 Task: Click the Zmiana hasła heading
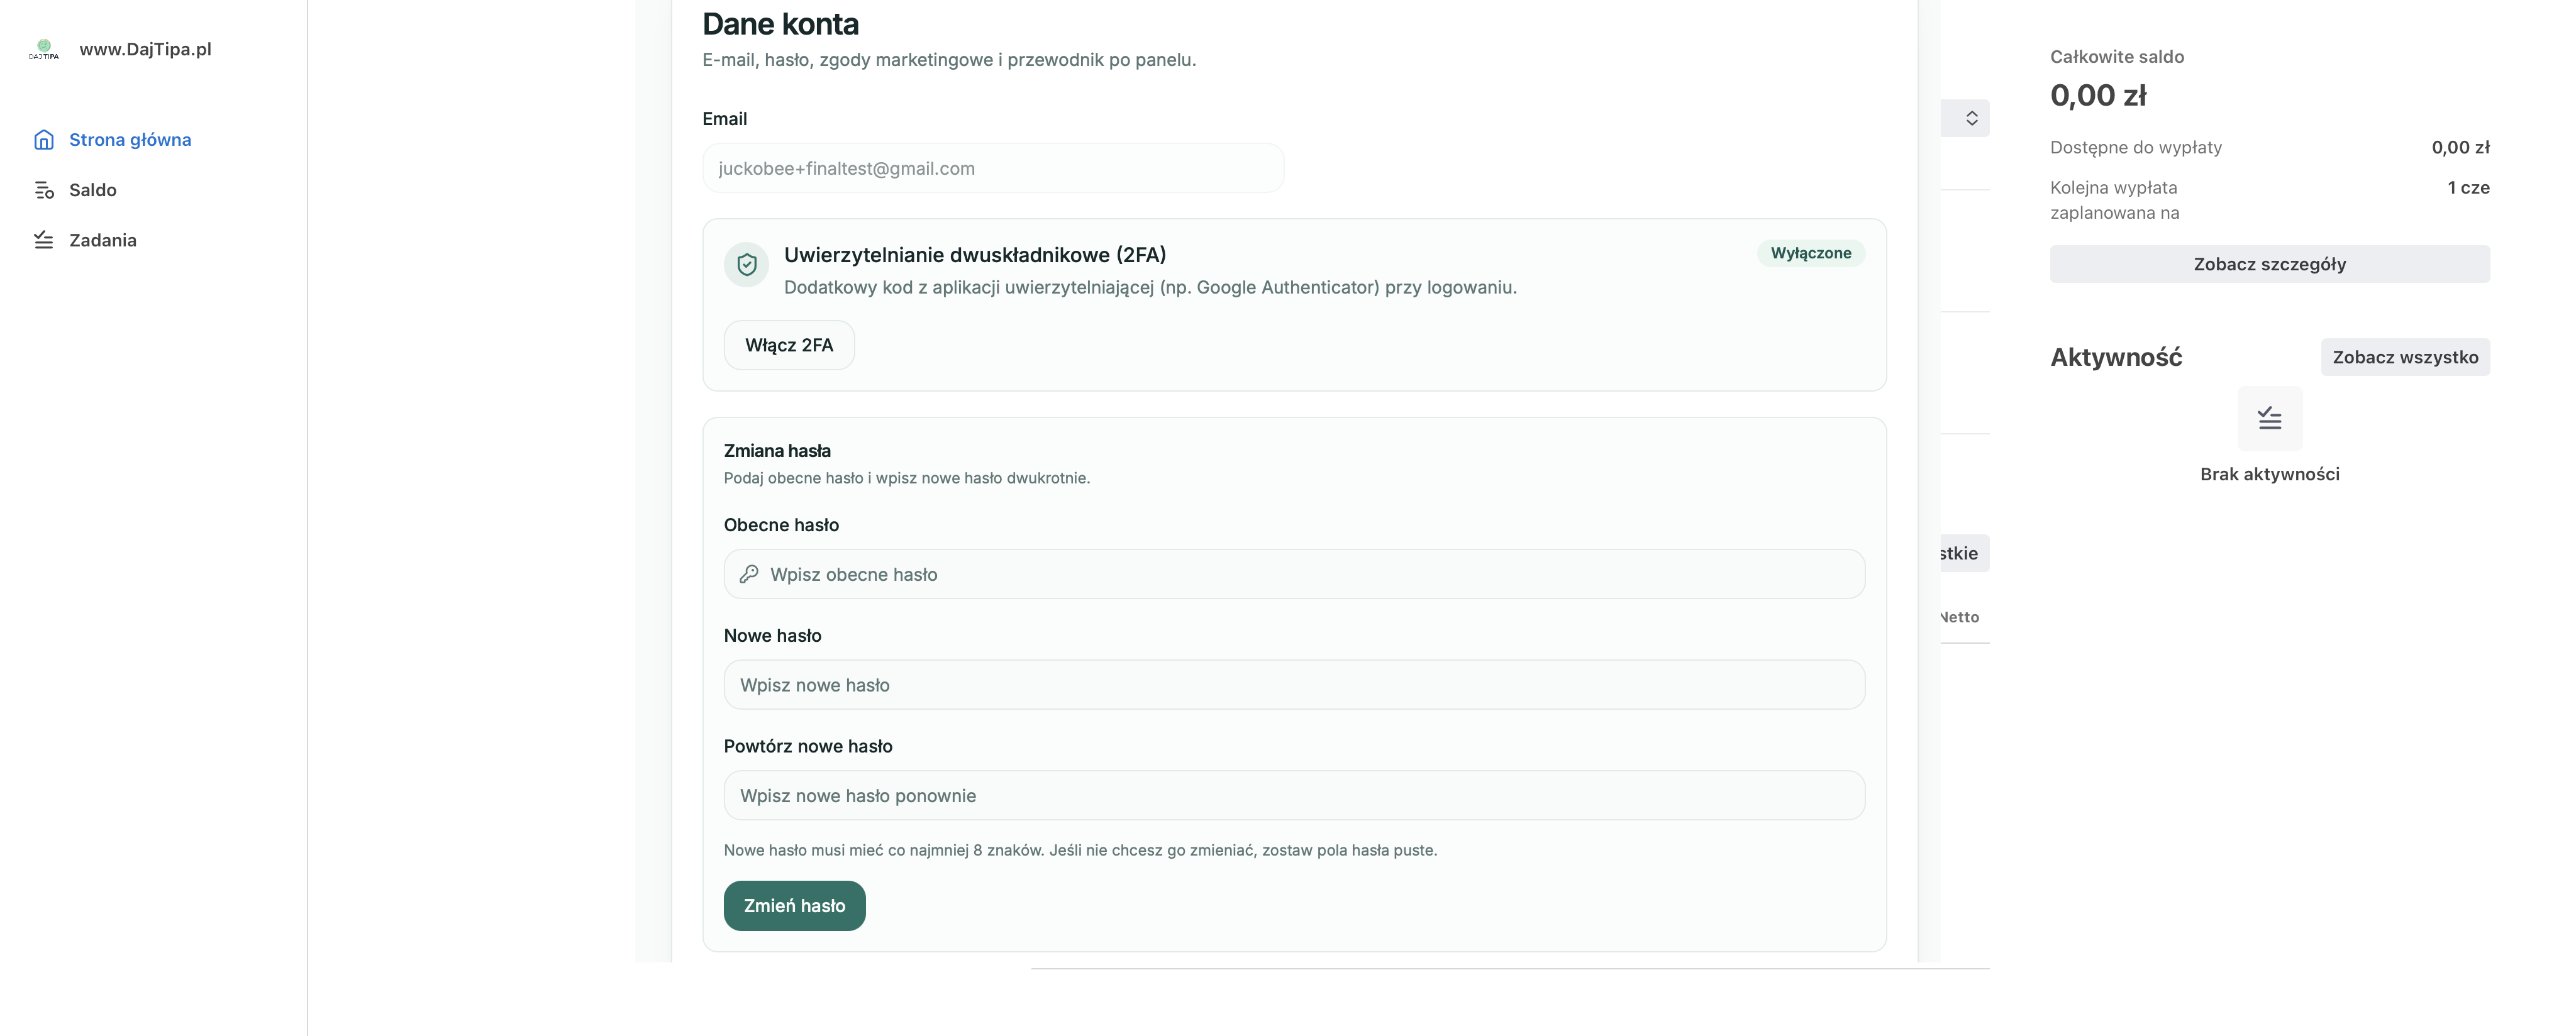777,451
